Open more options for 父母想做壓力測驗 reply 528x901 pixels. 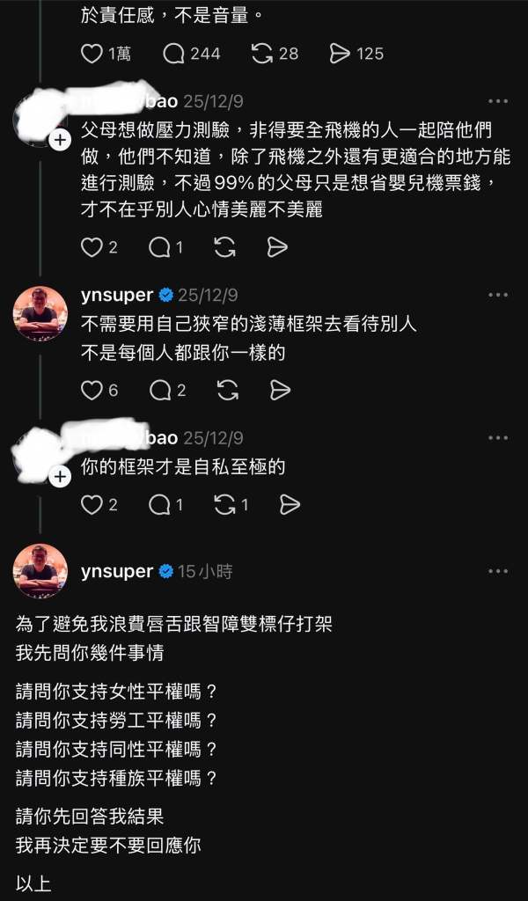click(498, 102)
